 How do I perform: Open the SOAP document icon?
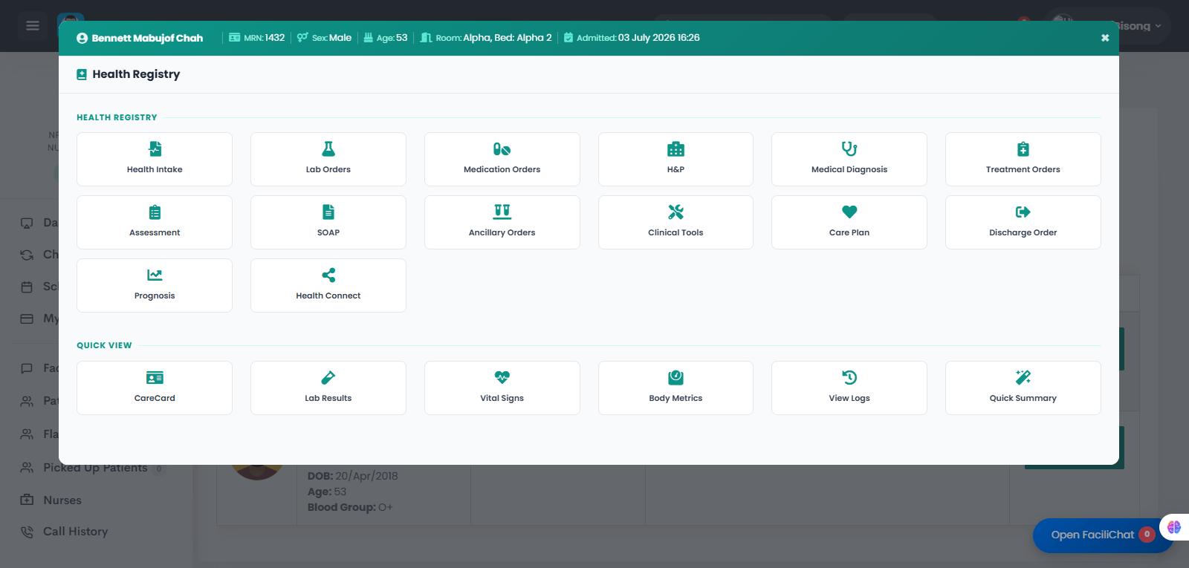coord(328,212)
